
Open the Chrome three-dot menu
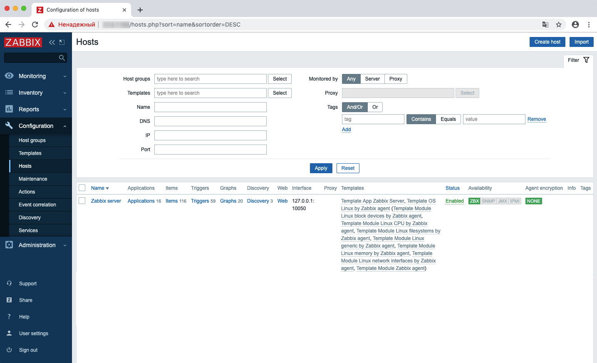(589, 25)
